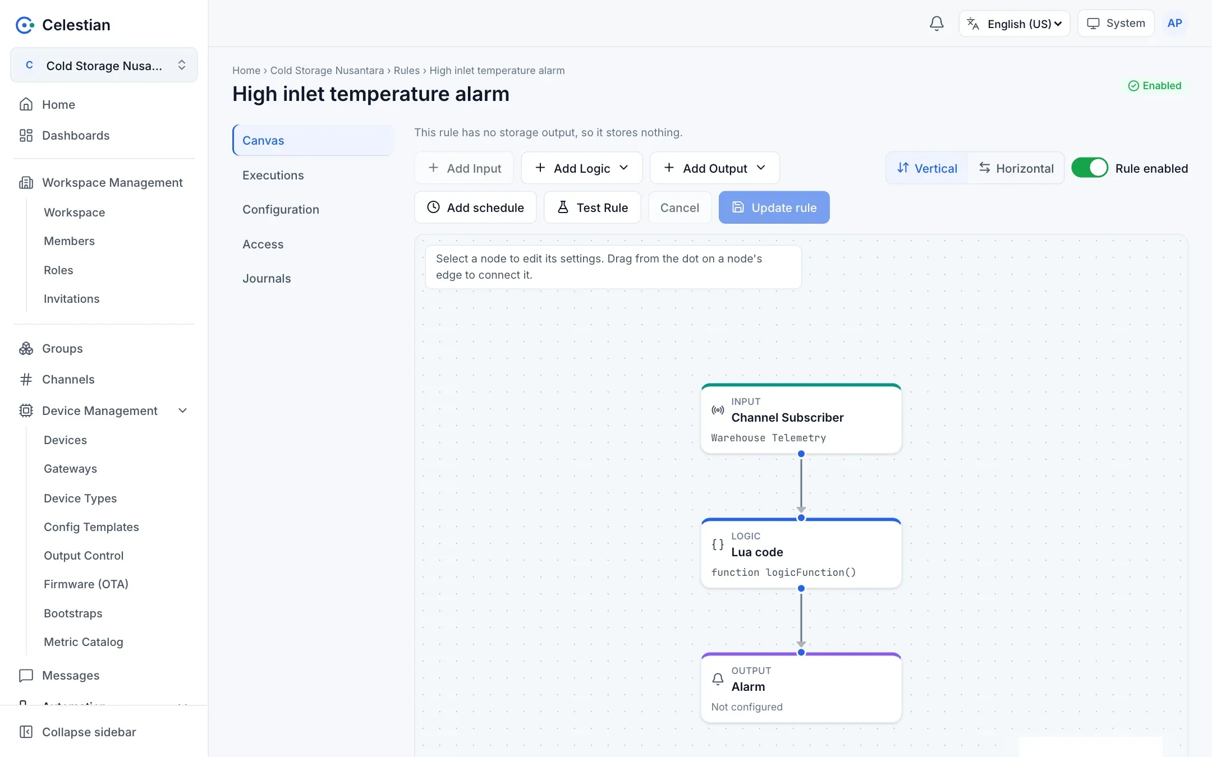Click the Add schedule clock icon

pyautogui.click(x=433, y=207)
